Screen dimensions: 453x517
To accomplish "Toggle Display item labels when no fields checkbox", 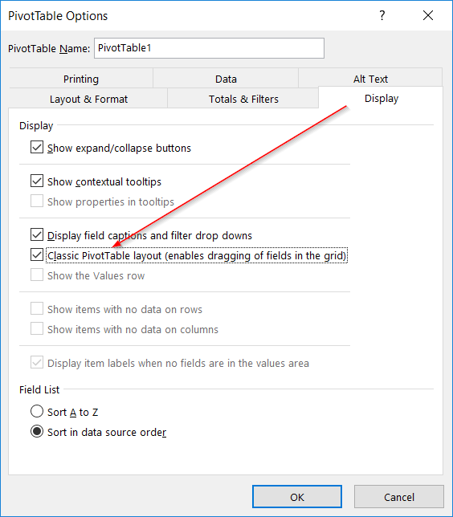I will tap(37, 363).
